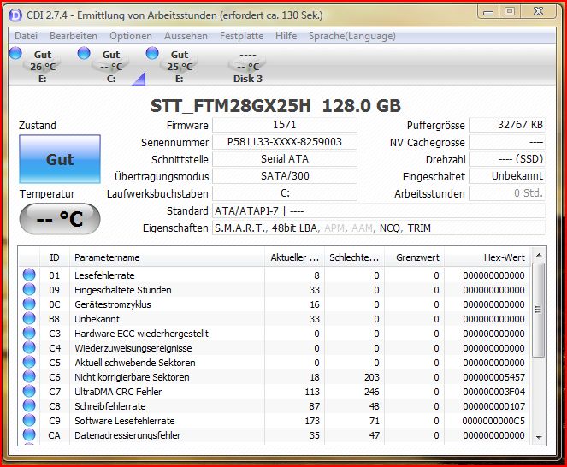Click status orb for CA Datenadressierungsfehler

pyautogui.click(x=29, y=434)
